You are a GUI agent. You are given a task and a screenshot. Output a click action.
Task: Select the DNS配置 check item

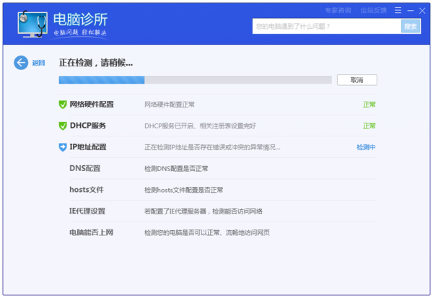pos(85,168)
